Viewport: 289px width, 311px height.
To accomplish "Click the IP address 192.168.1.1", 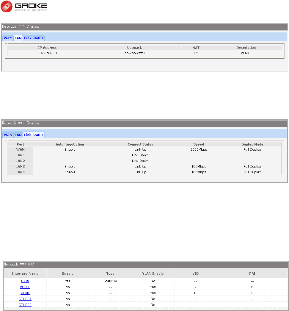I will [x=47, y=53].
